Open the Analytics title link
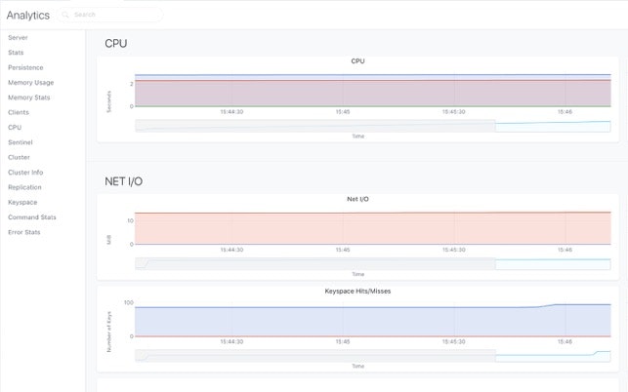628x392 pixels. click(28, 16)
